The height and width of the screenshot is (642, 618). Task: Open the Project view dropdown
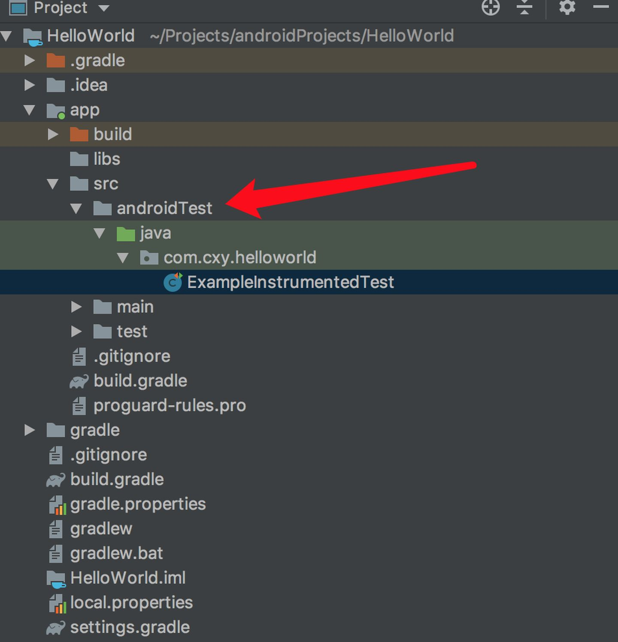tap(104, 8)
